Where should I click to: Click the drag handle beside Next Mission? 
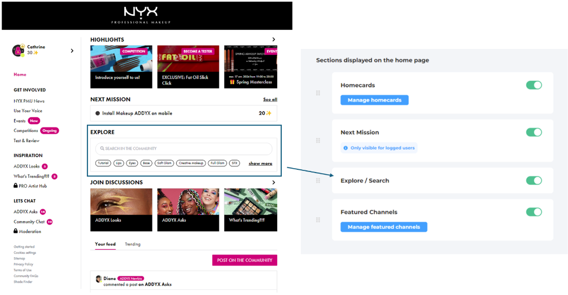pos(318,140)
